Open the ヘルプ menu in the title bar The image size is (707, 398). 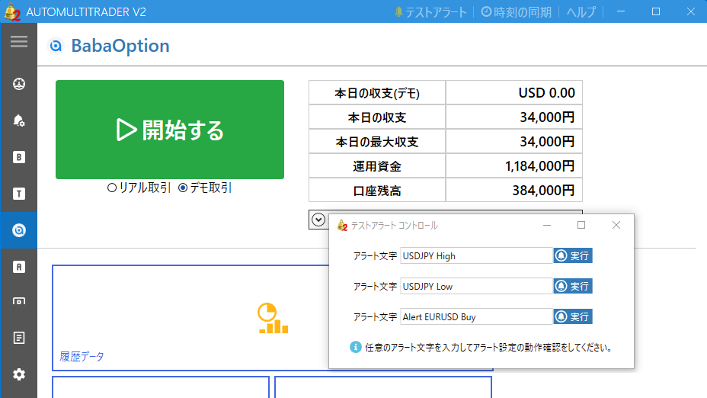[x=581, y=11]
